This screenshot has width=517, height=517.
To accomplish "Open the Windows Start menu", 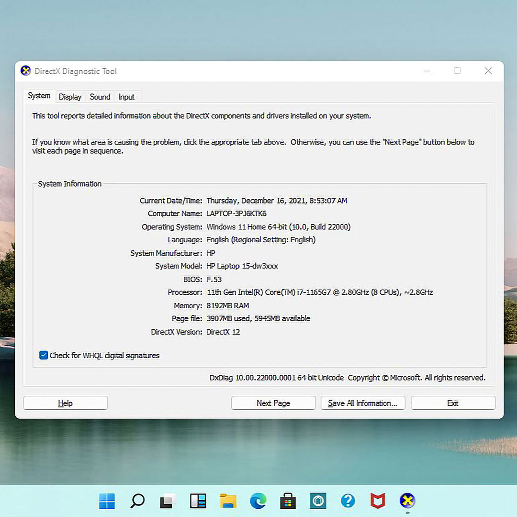I will click(x=107, y=501).
